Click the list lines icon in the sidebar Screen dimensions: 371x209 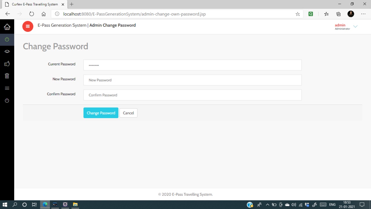[7, 88]
